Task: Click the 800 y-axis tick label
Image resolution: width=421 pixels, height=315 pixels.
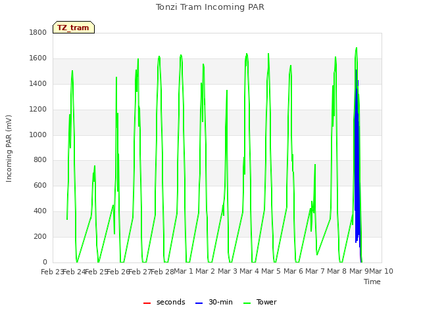Action: click(x=40, y=160)
